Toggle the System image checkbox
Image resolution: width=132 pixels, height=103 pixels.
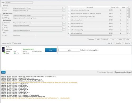pos(3,30)
